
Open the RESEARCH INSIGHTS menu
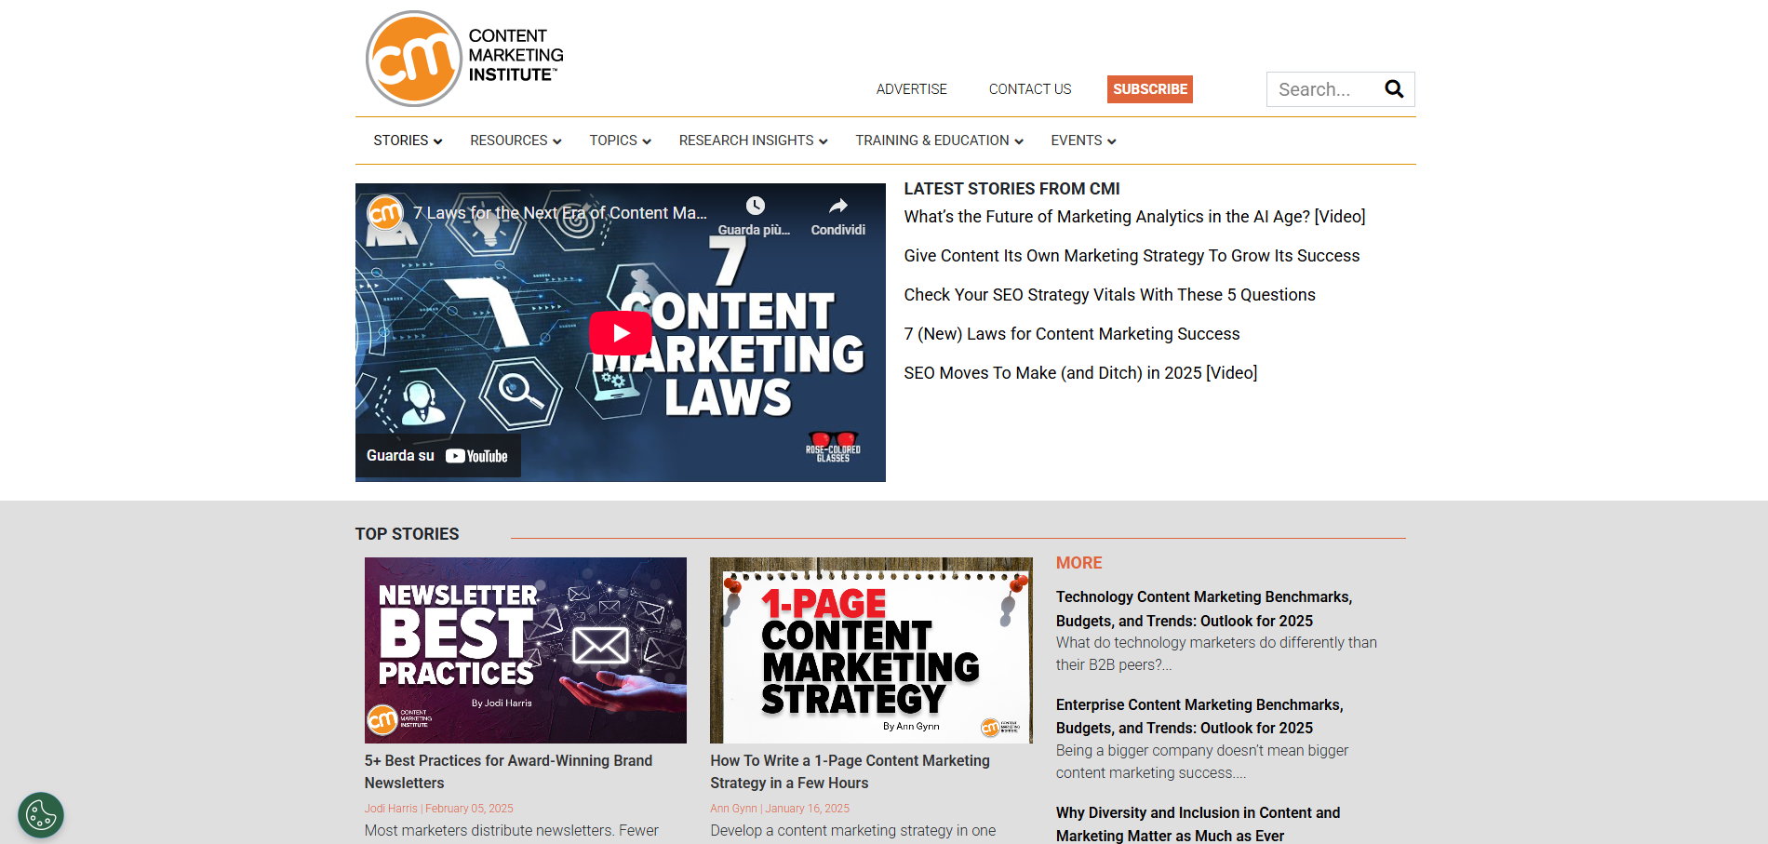point(746,141)
